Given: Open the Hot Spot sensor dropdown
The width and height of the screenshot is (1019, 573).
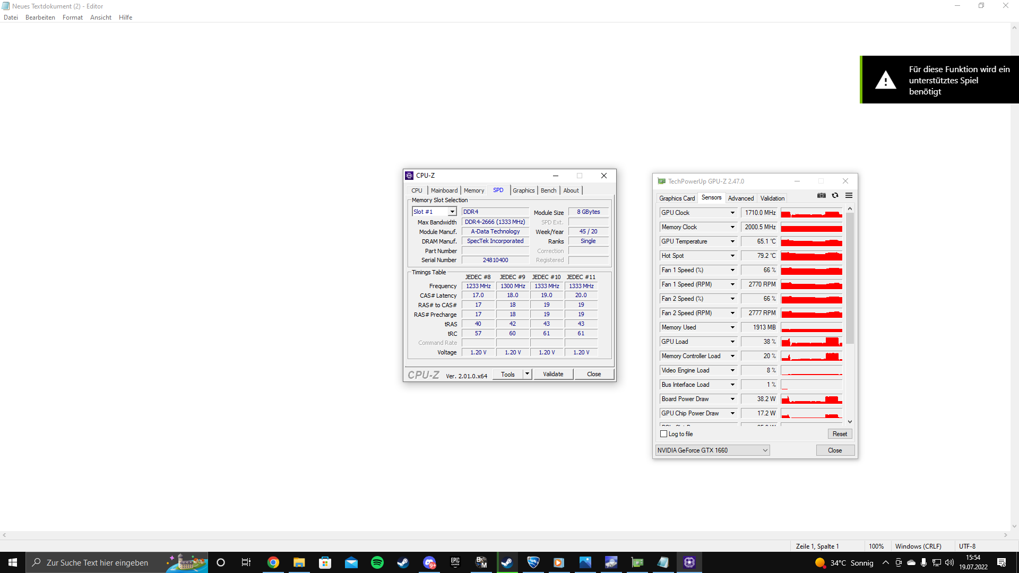Looking at the screenshot, I should click(732, 256).
